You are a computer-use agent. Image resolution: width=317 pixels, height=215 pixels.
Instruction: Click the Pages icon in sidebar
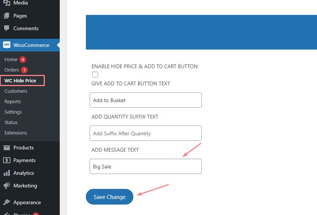tap(7, 16)
